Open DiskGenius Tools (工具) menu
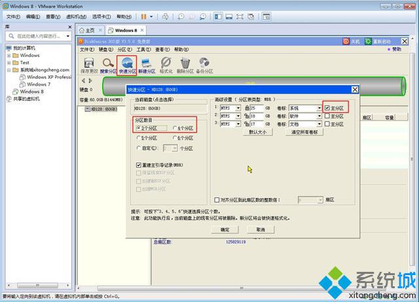Screen dimensions: 419x302 point(144,50)
